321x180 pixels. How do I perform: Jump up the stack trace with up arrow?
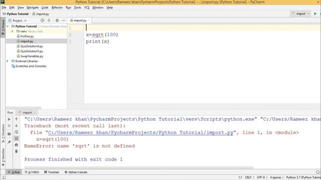pos(17,119)
